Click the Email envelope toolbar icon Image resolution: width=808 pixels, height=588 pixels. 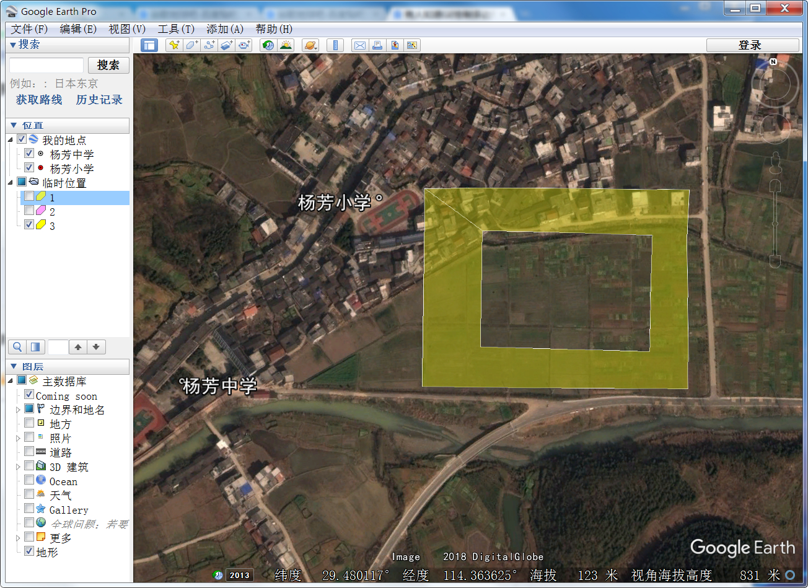359,45
